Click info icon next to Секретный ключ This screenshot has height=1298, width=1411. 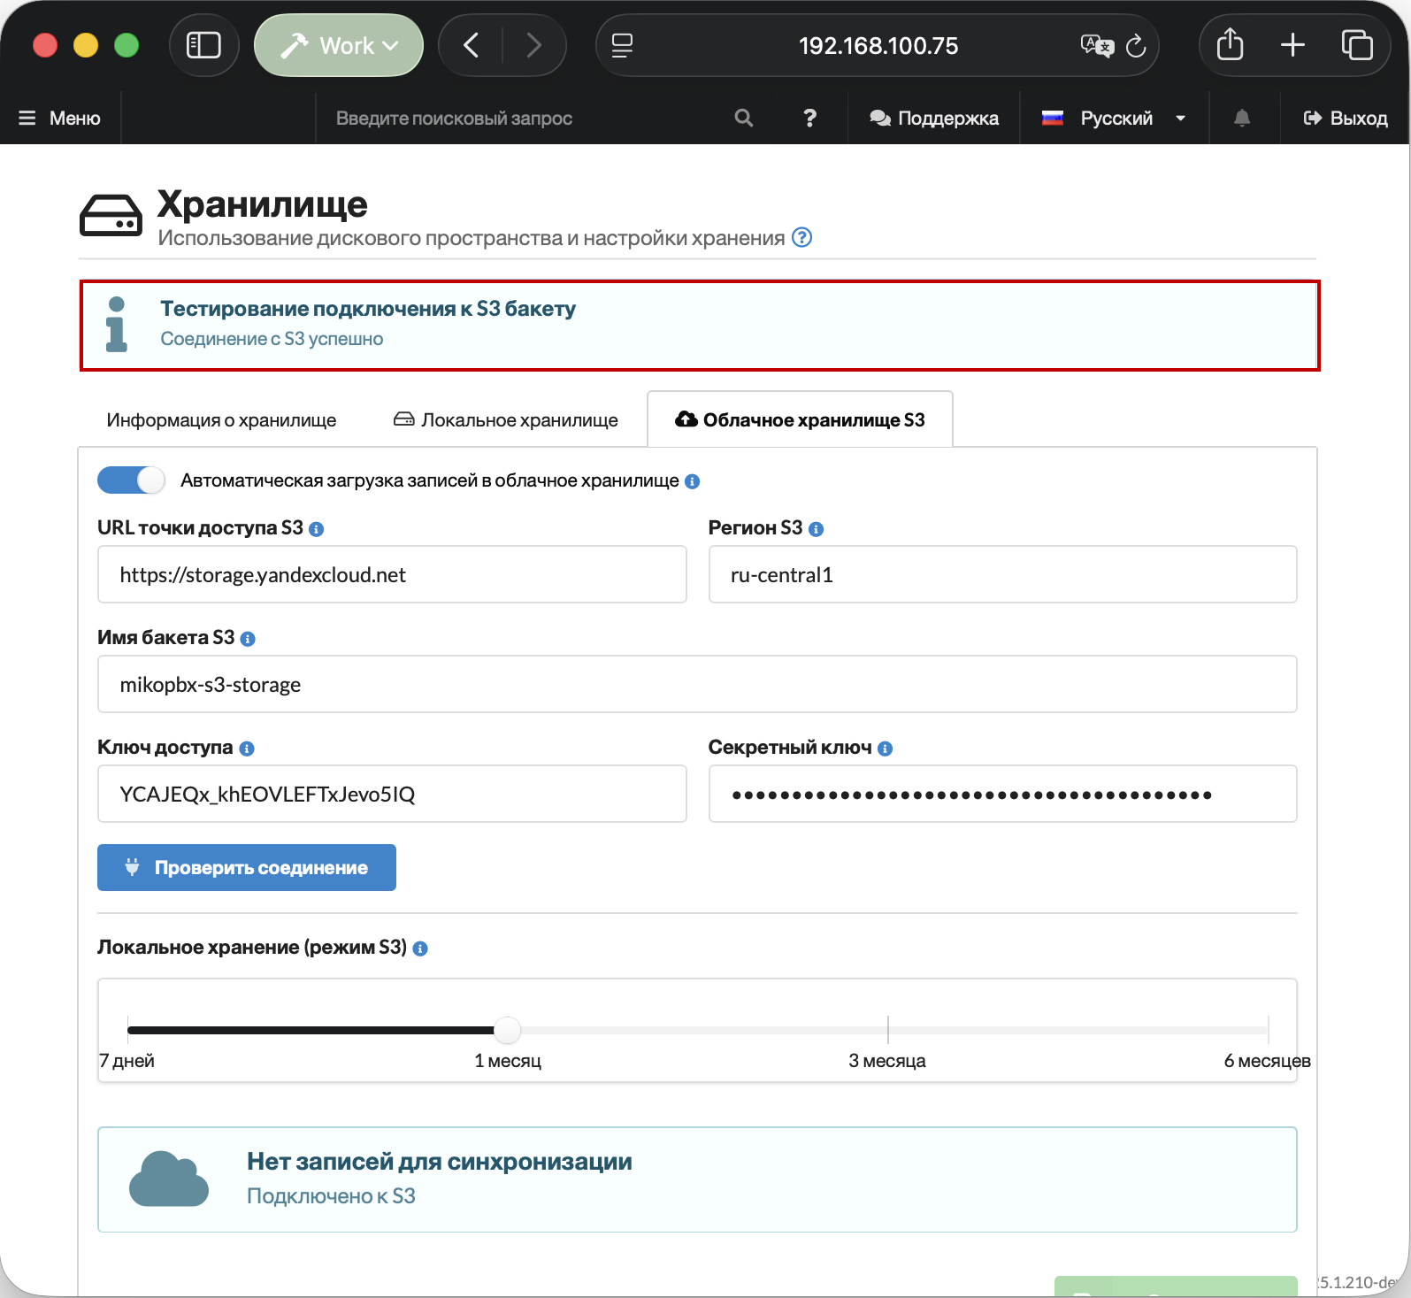886,749
